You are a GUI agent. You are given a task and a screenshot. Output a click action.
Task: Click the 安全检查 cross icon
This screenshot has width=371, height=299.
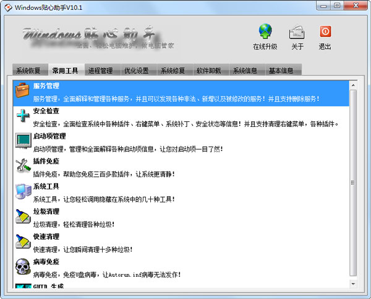tap(23, 115)
